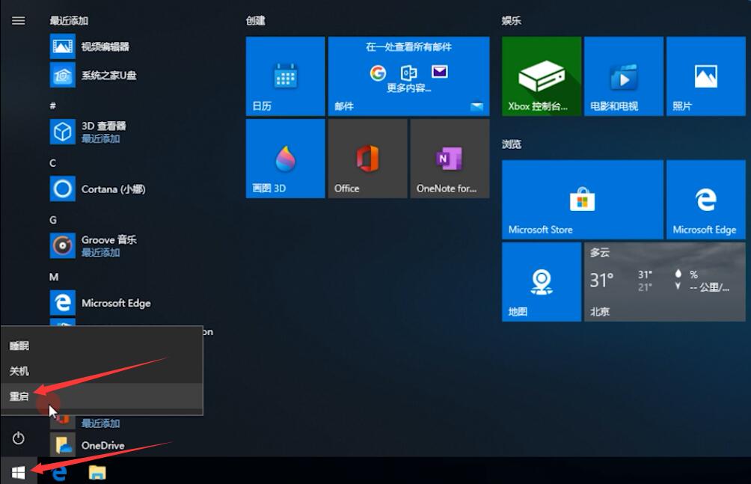The image size is (751, 484).
Task: Open the Mail (邮件) tile
Action: tap(408, 76)
